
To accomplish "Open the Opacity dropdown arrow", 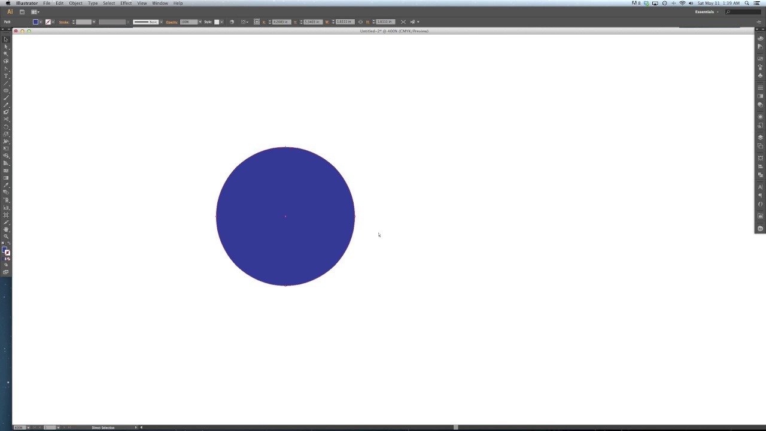I will coord(202,22).
